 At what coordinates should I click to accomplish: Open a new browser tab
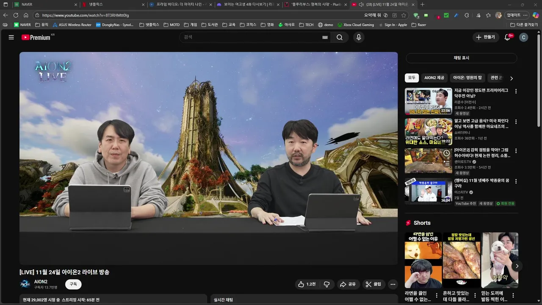click(422, 5)
